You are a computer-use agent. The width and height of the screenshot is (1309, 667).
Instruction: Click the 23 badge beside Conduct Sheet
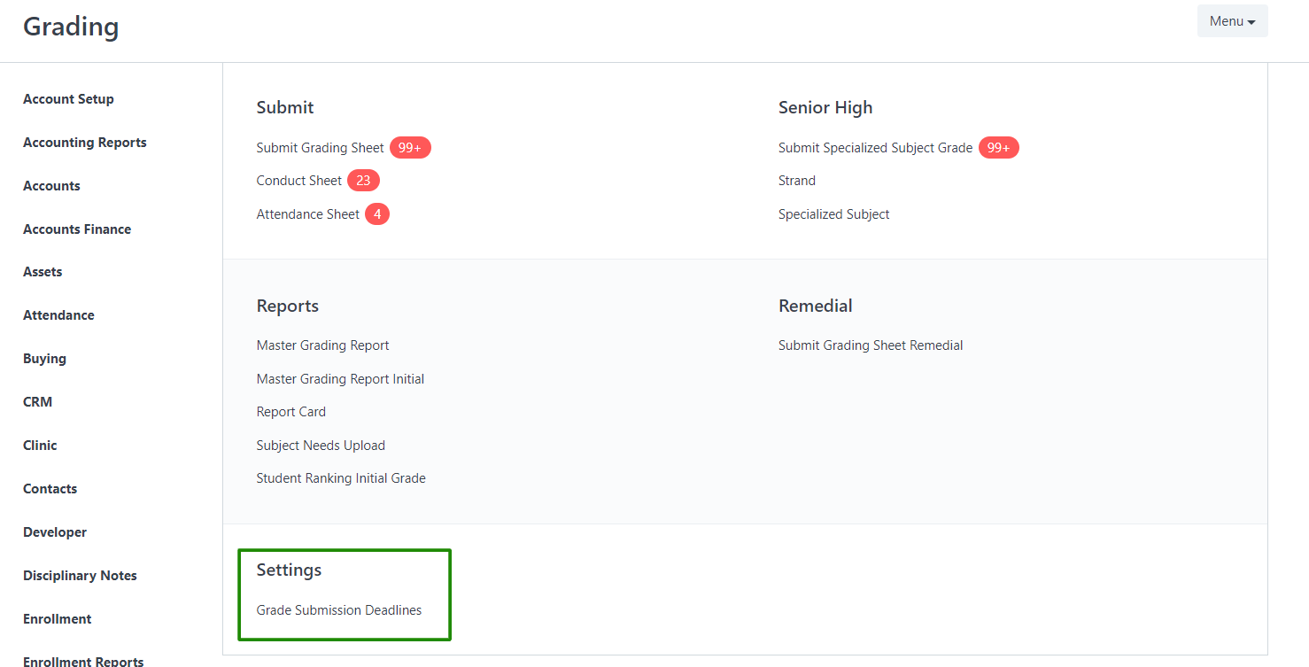[363, 181]
